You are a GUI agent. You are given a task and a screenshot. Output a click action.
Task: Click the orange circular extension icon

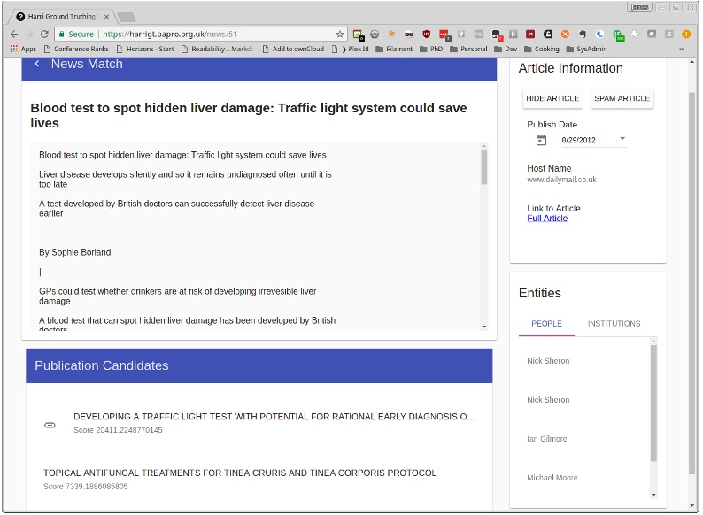click(x=565, y=34)
